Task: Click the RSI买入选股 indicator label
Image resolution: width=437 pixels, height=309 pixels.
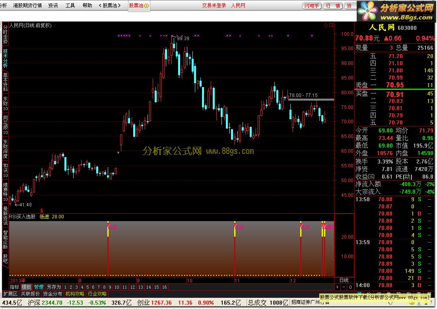Action: pos(22,216)
